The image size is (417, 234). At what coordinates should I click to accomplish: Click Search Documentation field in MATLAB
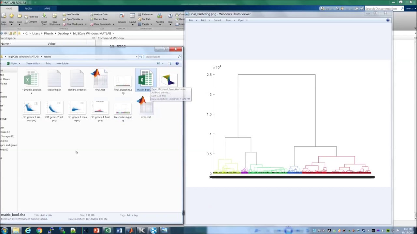click(383, 8)
